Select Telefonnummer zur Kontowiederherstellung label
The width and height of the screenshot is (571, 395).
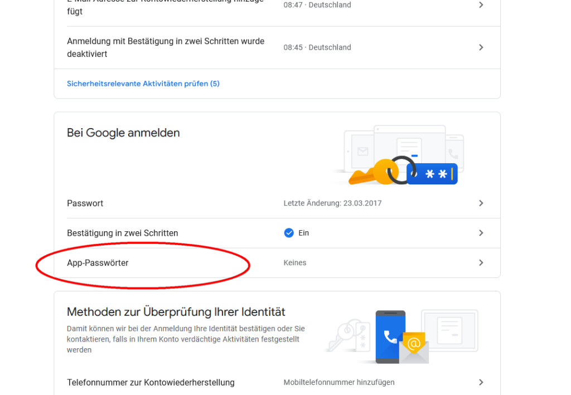[151, 382]
